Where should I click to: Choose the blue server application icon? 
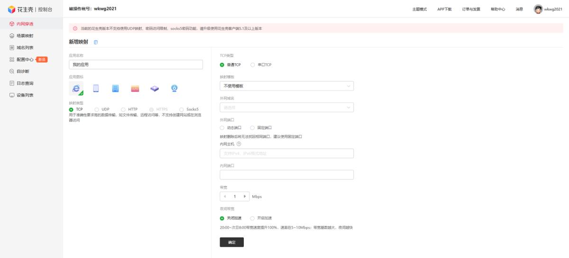pyautogui.click(x=115, y=88)
